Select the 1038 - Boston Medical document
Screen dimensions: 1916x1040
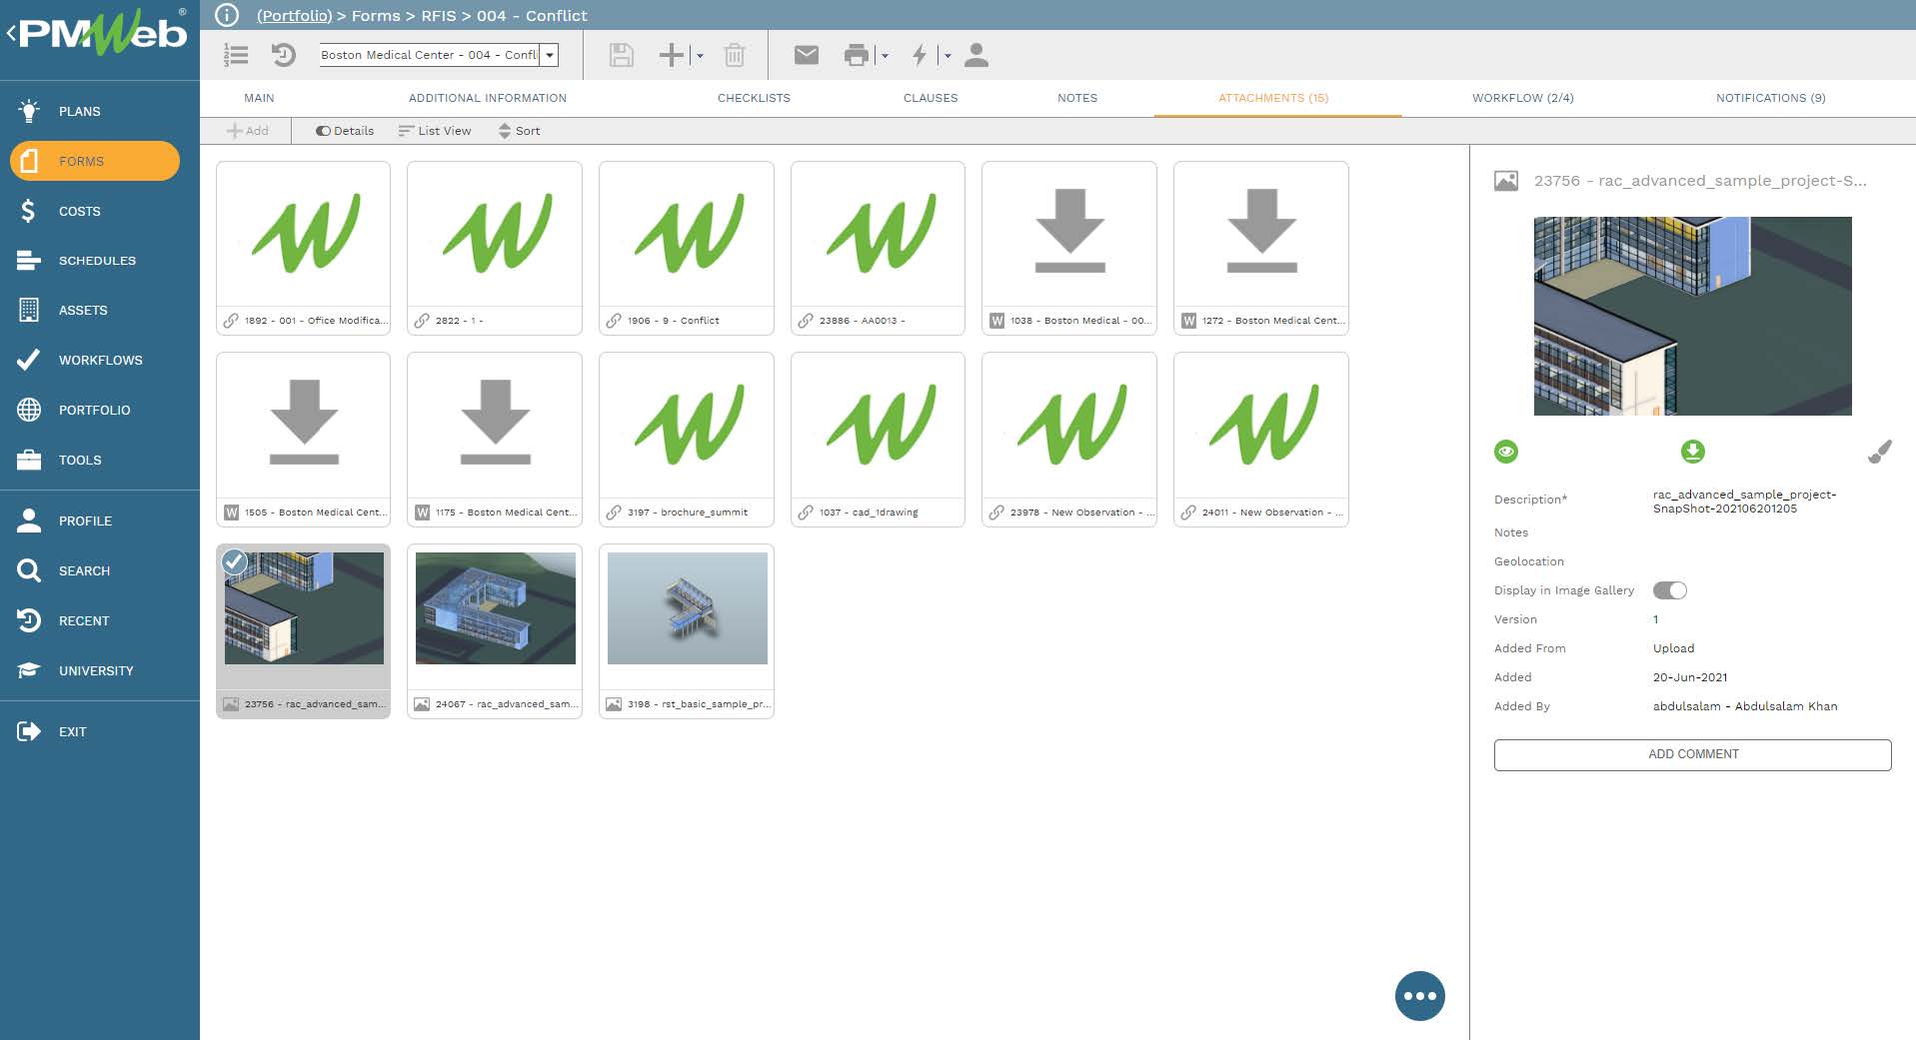coord(1069,247)
